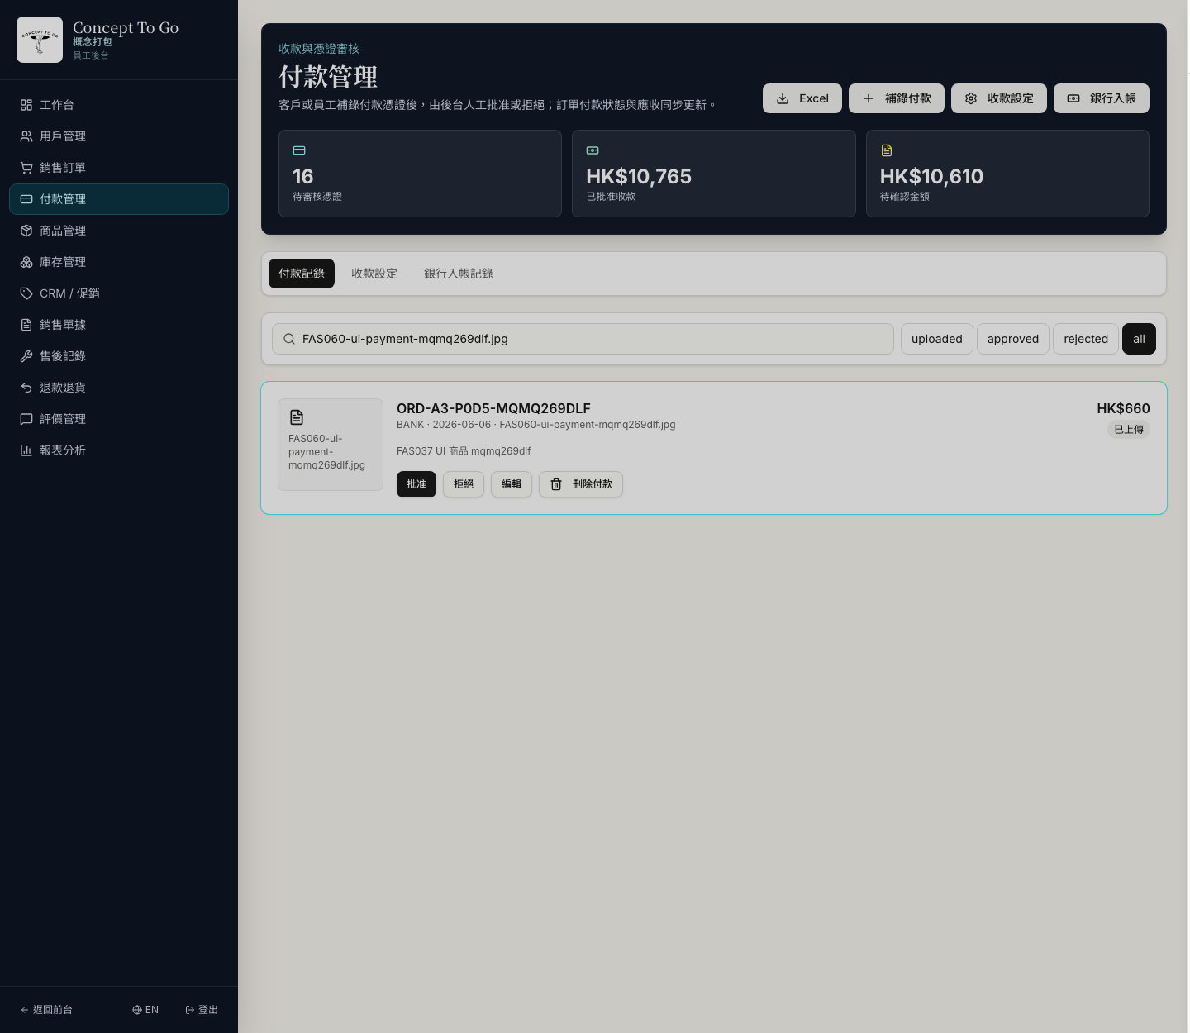Go to 銷售單據 in sidebar

pos(119,325)
